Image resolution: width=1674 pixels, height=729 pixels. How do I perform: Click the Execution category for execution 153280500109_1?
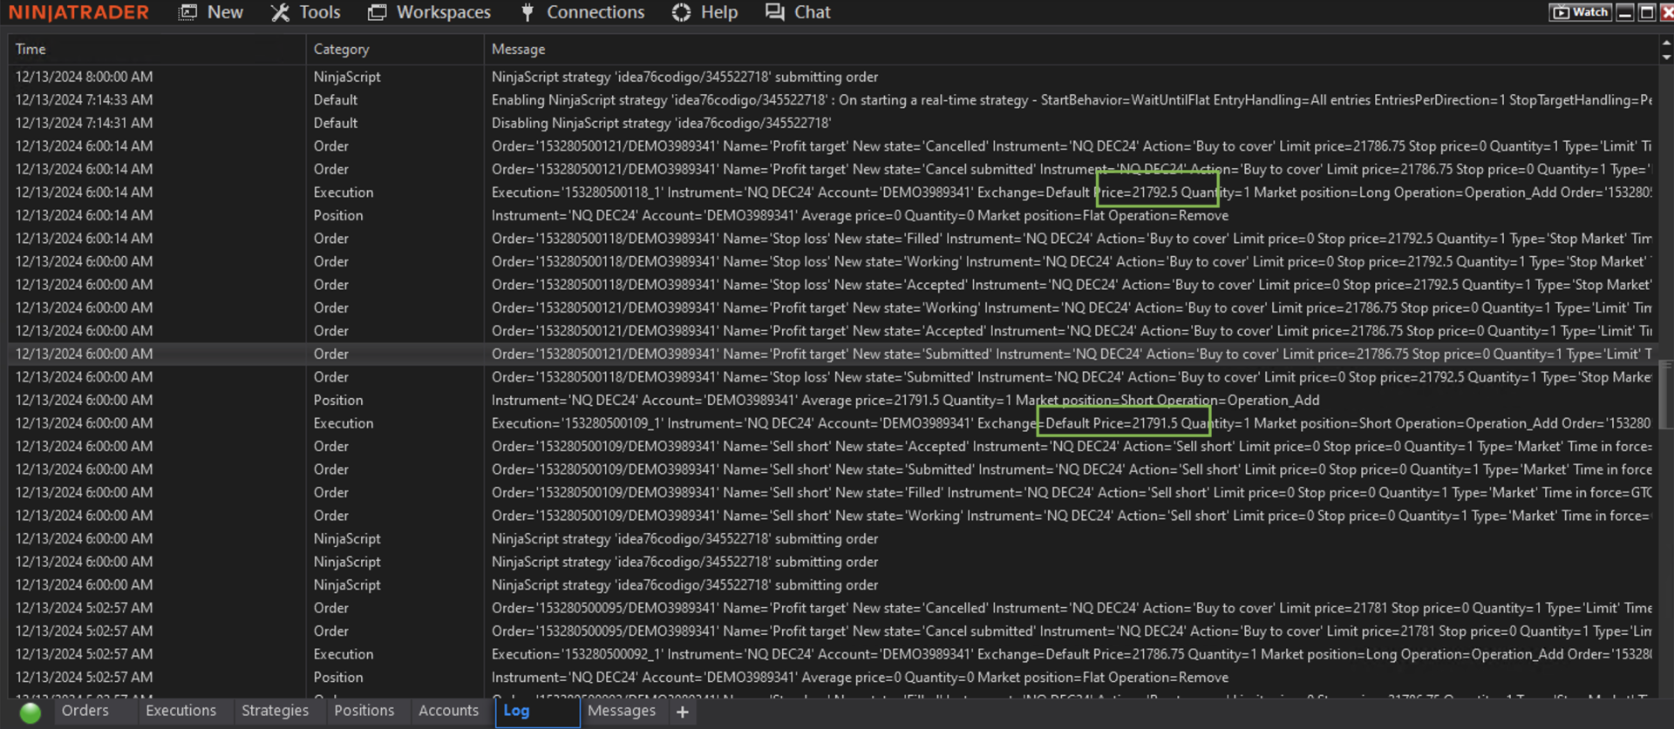coord(344,423)
